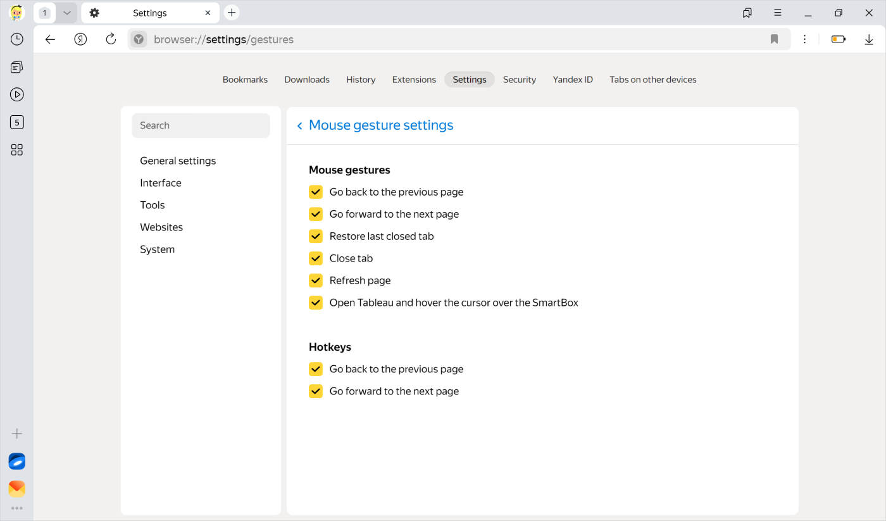
Task: Bookmark this page using the bookmark icon
Action: [774, 39]
